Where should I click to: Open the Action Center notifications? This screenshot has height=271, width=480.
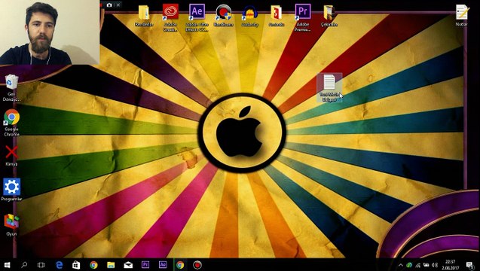[x=469, y=265]
